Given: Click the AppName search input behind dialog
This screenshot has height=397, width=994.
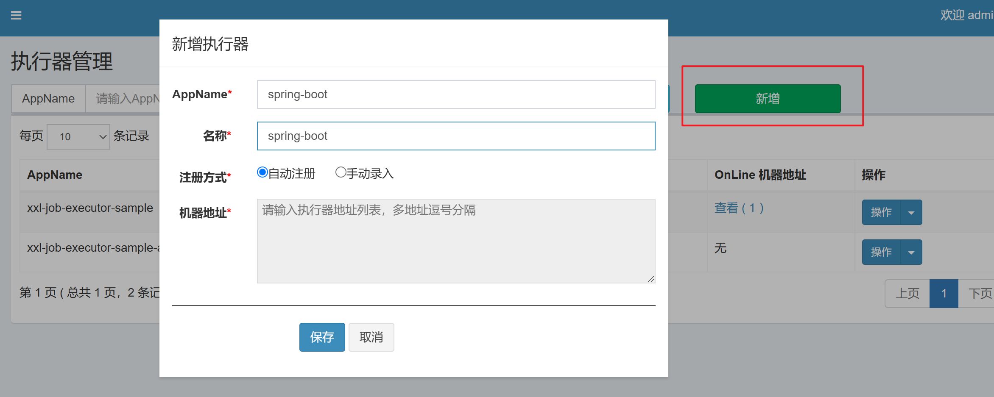Looking at the screenshot, I should click(123, 99).
